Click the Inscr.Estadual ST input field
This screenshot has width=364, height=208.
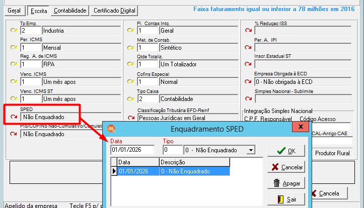pos(303,64)
